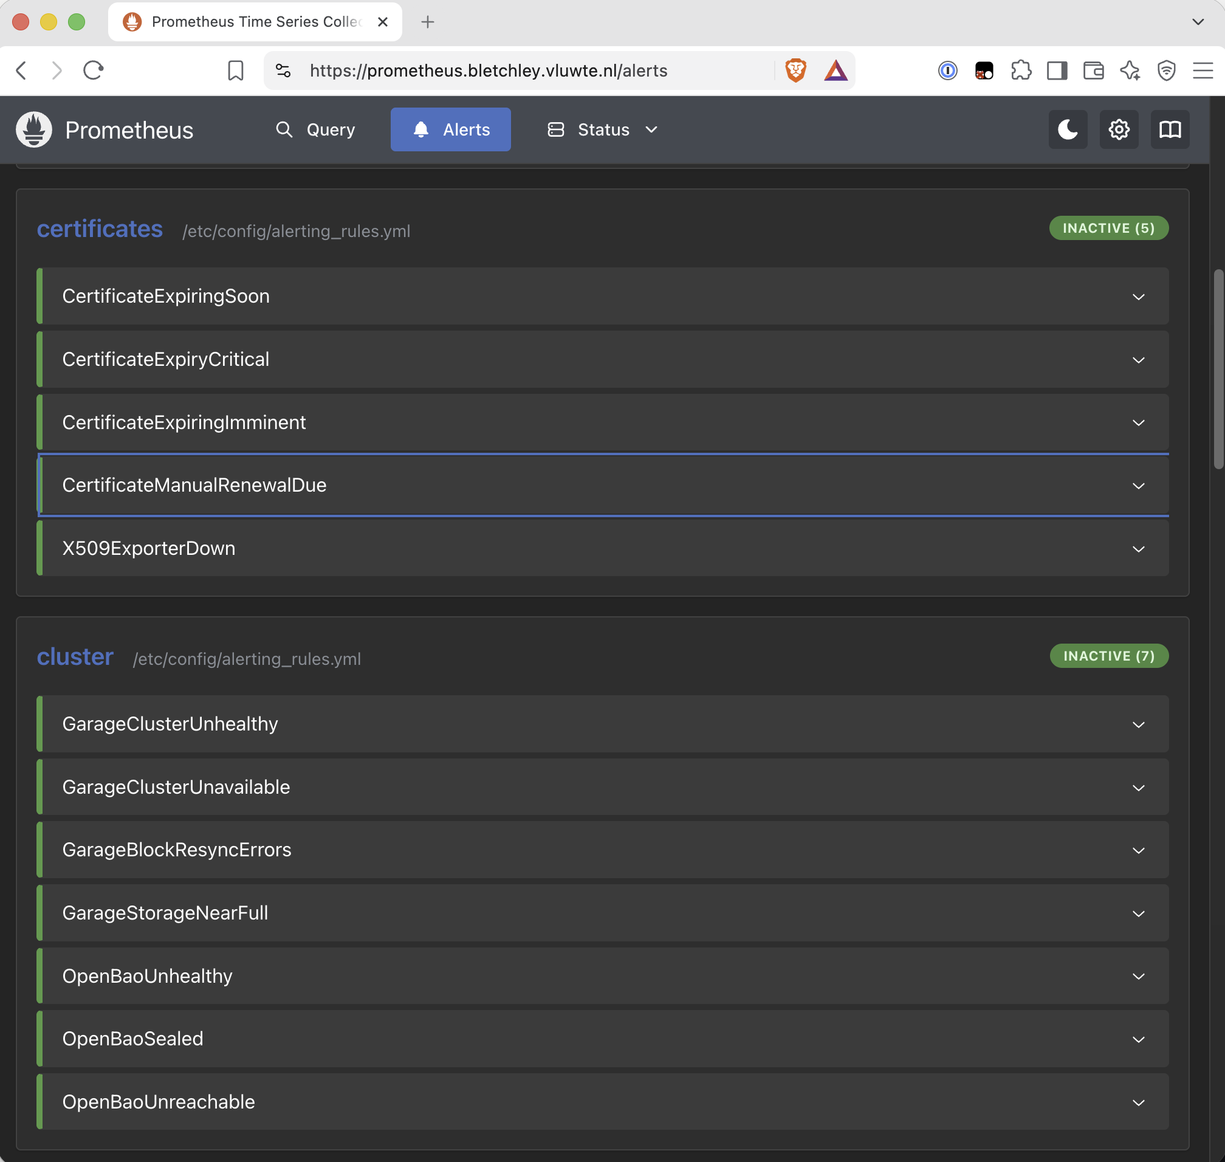The width and height of the screenshot is (1225, 1162).
Task: Click the Brave Rewards triangle icon
Action: point(836,70)
